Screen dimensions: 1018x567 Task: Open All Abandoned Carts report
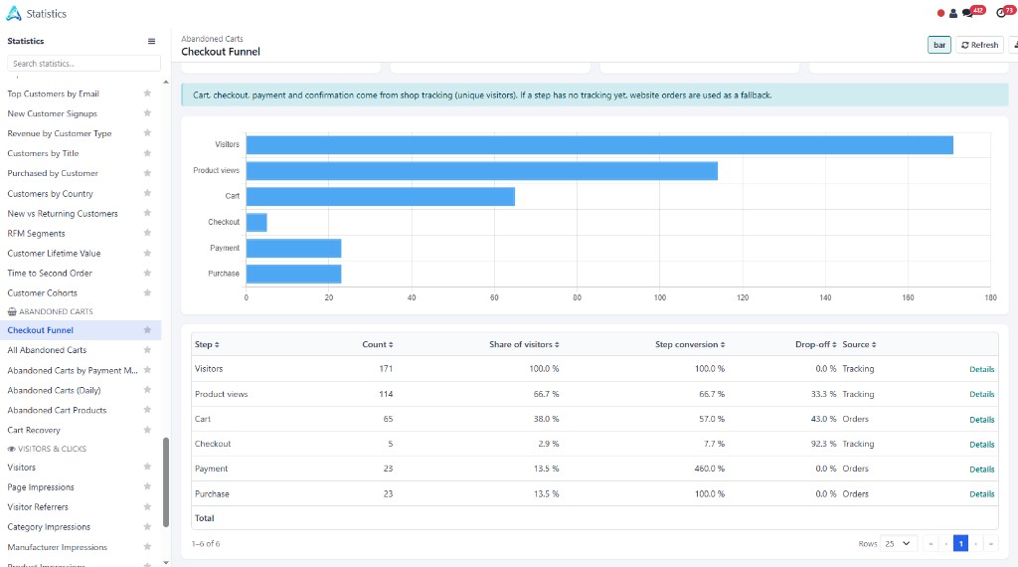[x=47, y=350]
